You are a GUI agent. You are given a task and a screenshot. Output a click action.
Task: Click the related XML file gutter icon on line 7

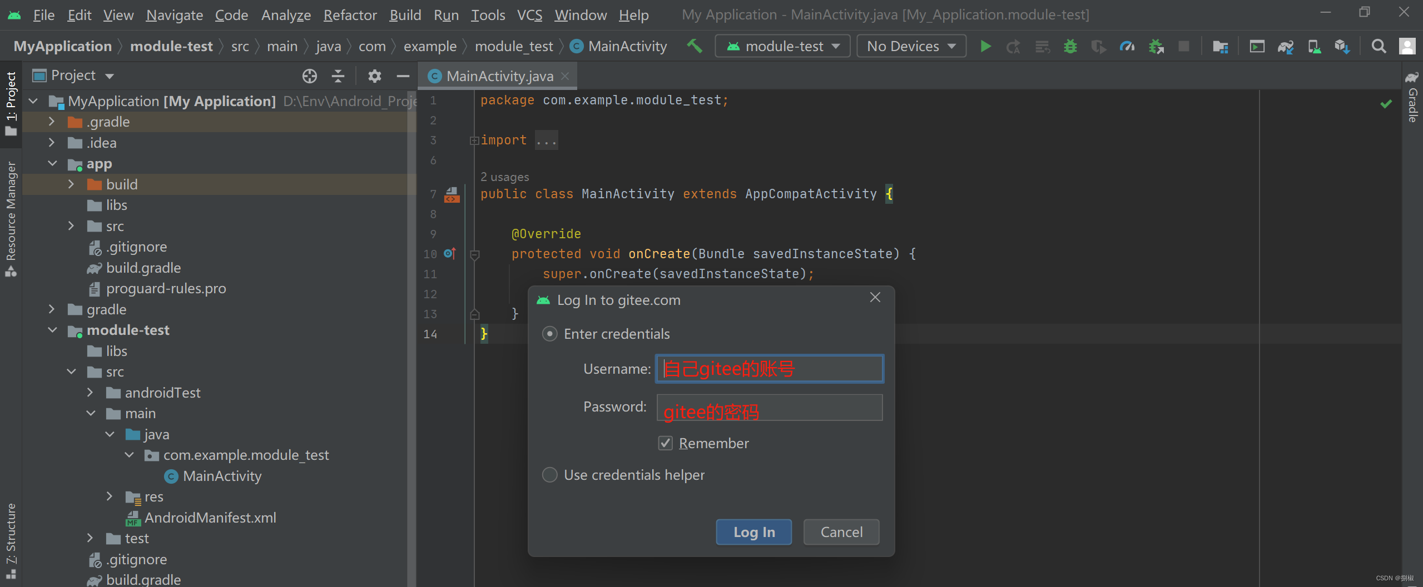[x=452, y=194]
